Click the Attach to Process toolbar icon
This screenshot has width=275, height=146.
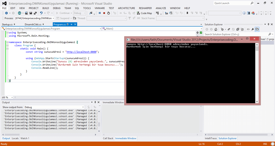pos(91,13)
